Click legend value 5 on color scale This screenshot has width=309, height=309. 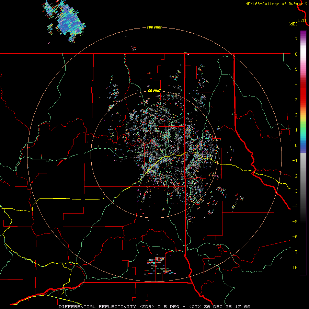pos(296,69)
